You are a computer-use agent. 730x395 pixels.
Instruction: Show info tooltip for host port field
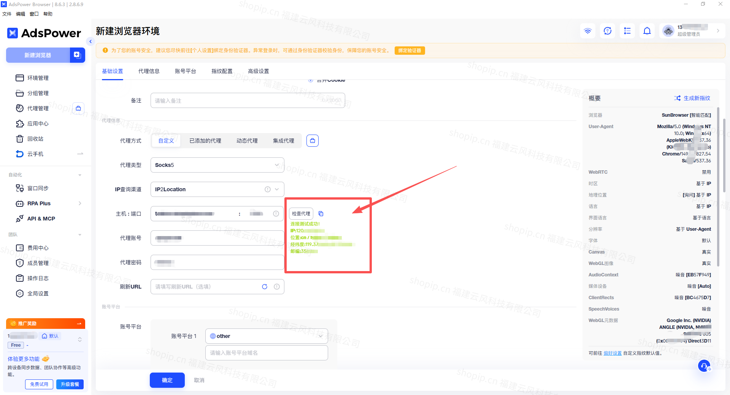(x=276, y=214)
